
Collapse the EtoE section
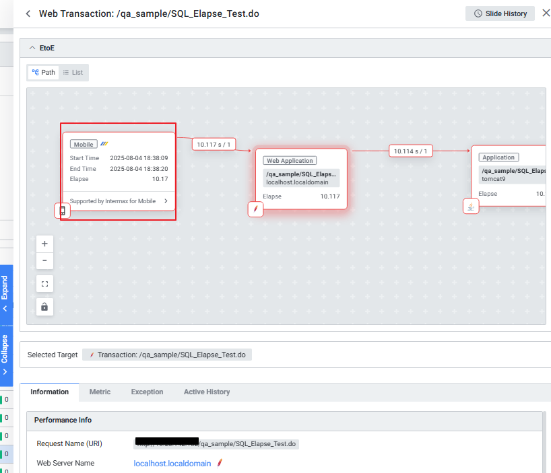pyautogui.click(x=32, y=48)
